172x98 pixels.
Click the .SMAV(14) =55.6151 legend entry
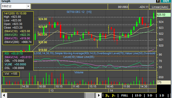tap(18, 57)
